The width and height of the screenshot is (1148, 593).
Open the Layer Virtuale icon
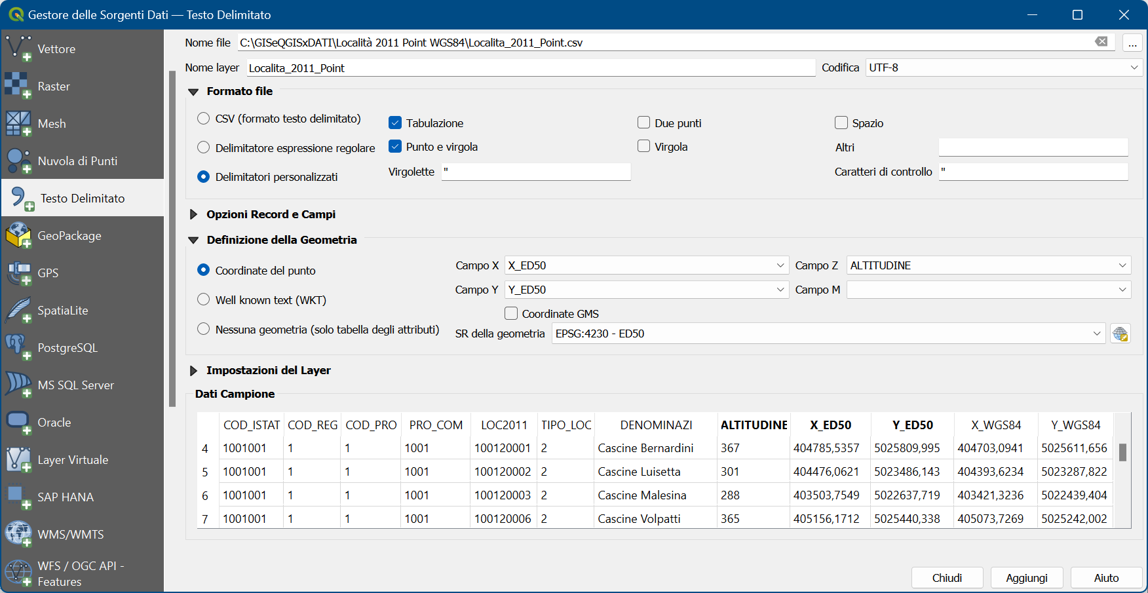[x=18, y=459]
